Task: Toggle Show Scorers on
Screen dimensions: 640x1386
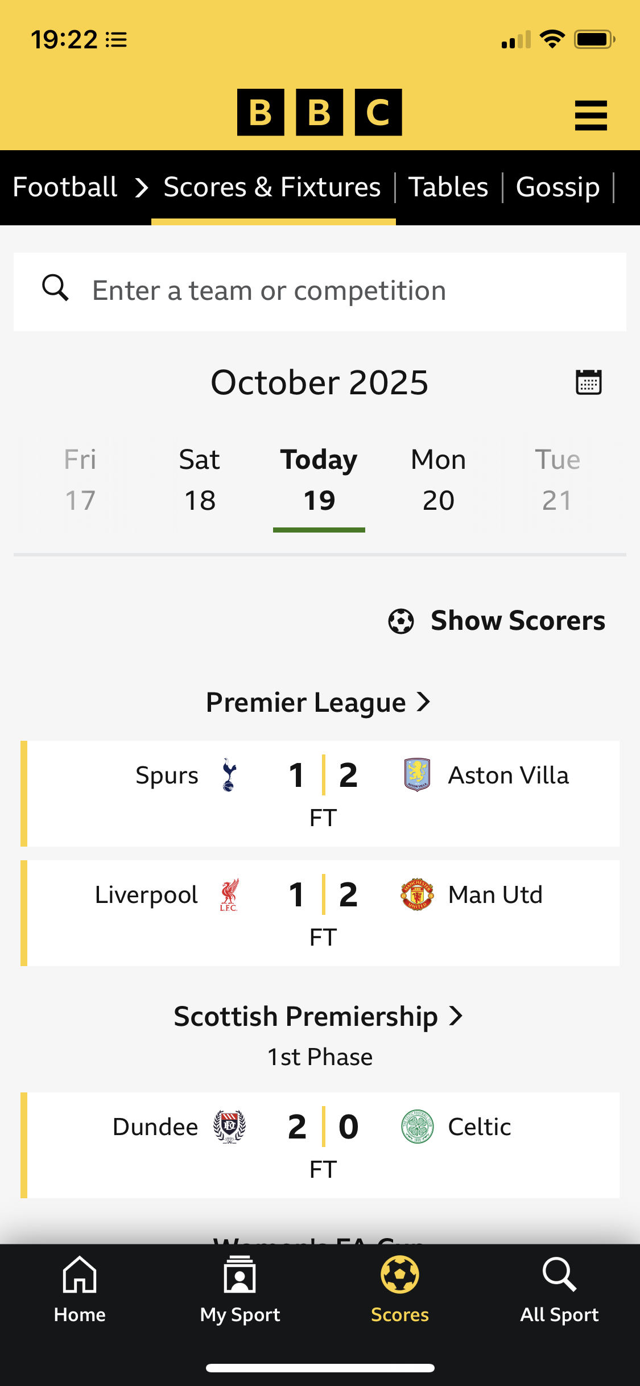Action: point(497,621)
